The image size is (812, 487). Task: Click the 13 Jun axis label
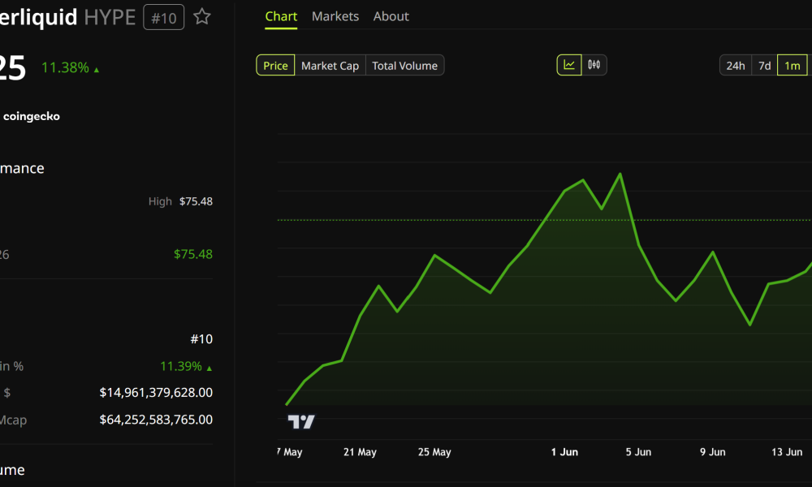787,452
